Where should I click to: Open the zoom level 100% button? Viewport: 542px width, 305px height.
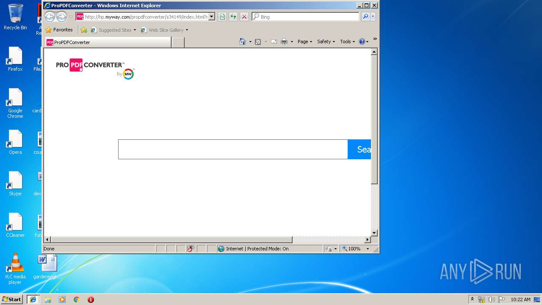(351, 249)
